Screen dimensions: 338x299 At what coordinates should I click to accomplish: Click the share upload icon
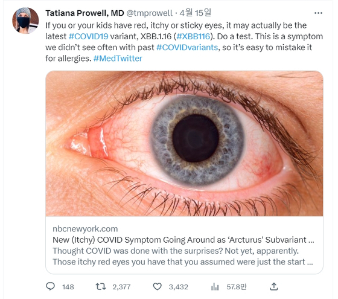coord(274,286)
